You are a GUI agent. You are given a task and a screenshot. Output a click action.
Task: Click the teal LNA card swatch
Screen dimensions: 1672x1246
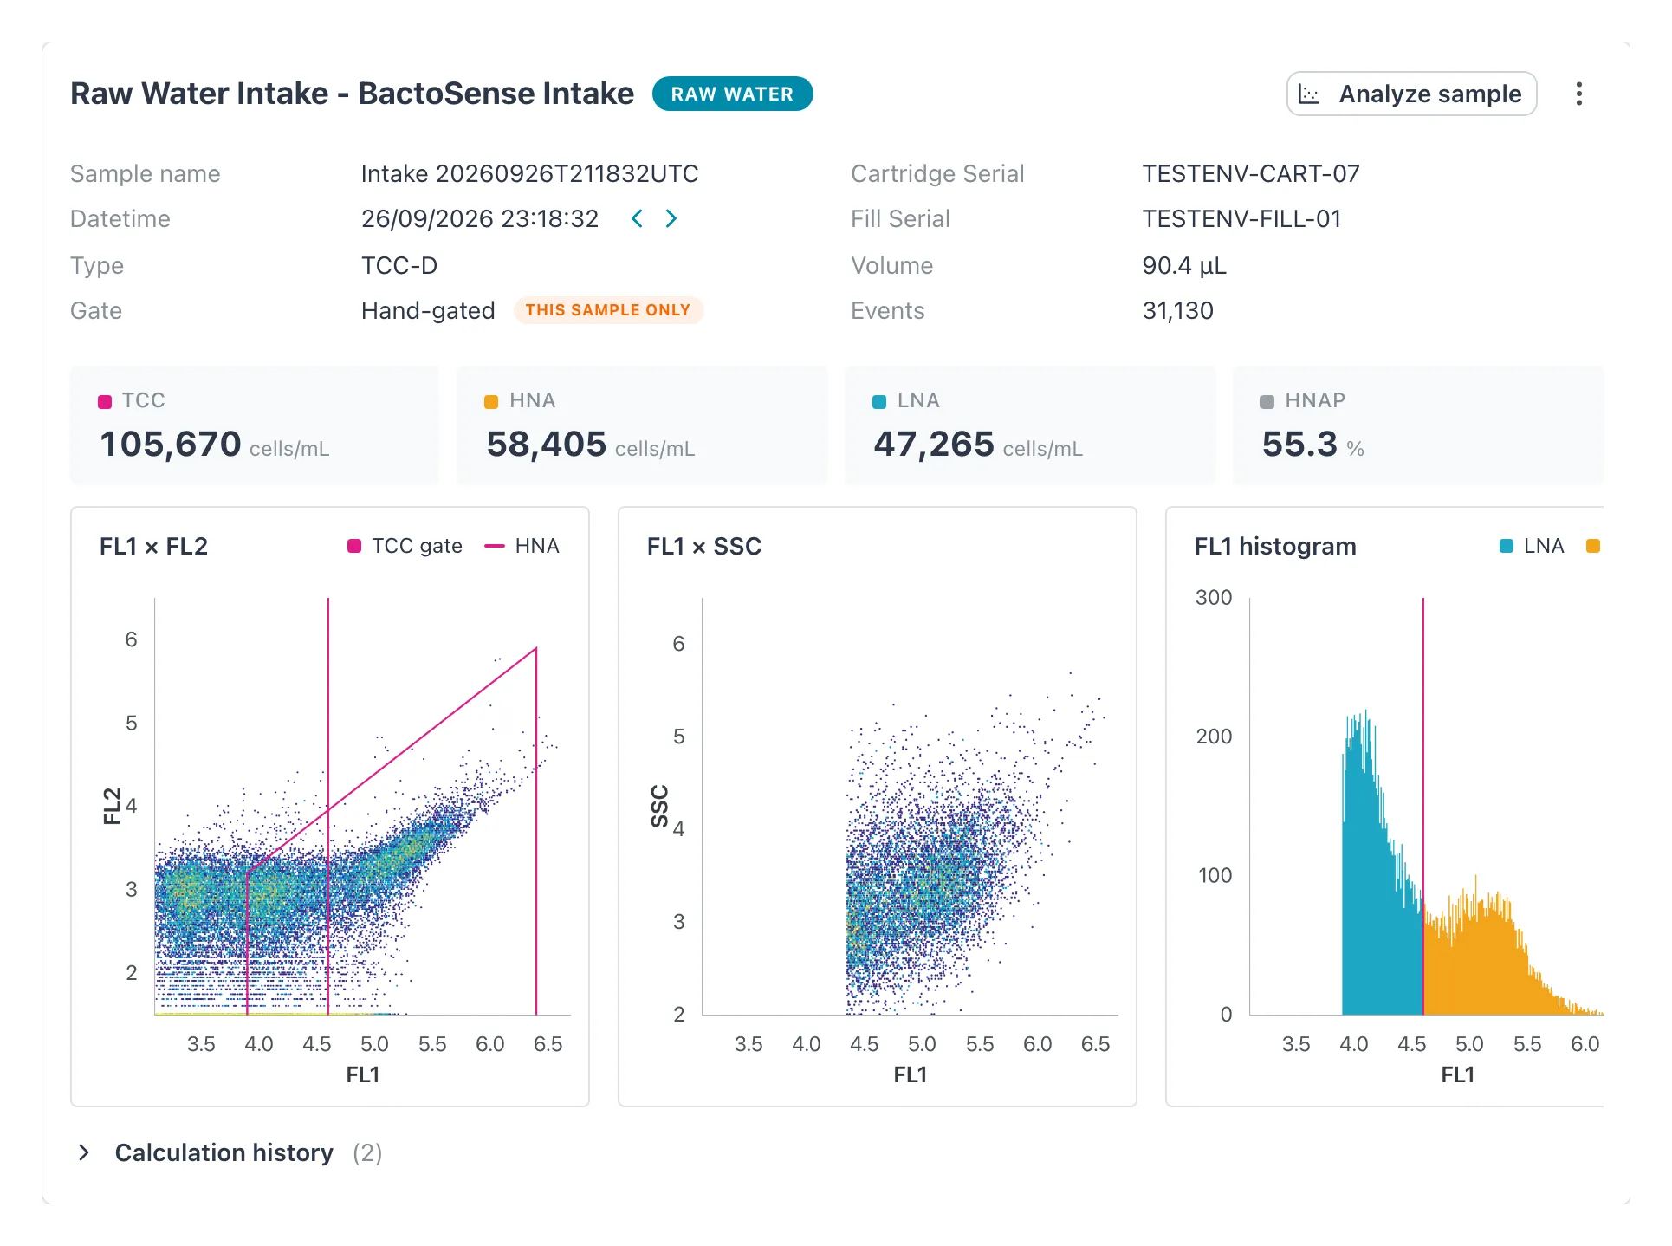pyautogui.click(x=879, y=401)
